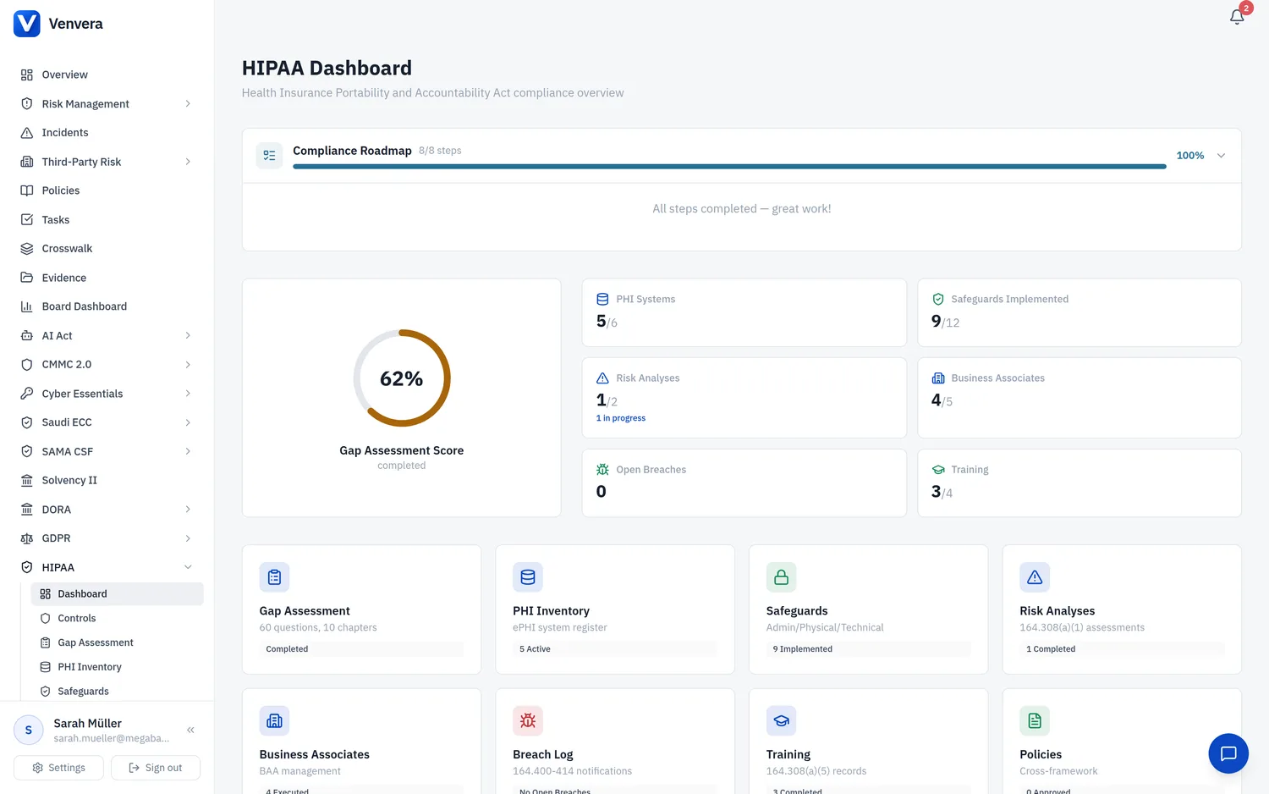The height and width of the screenshot is (794, 1269).
Task: Click 'All steps completed — great work!' text
Action: pos(742,209)
